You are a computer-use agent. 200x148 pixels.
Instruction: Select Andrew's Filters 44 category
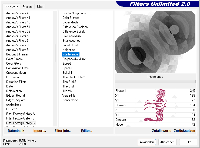pyautogui.click(x=18, y=18)
